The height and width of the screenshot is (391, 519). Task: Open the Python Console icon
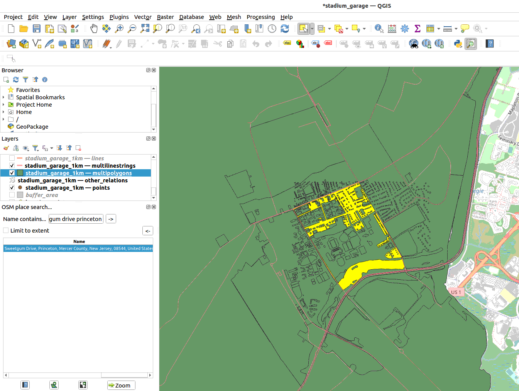point(458,44)
